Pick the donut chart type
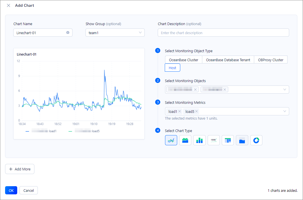Image resolution: width=303 pixels, height=200 pixels. click(256, 140)
